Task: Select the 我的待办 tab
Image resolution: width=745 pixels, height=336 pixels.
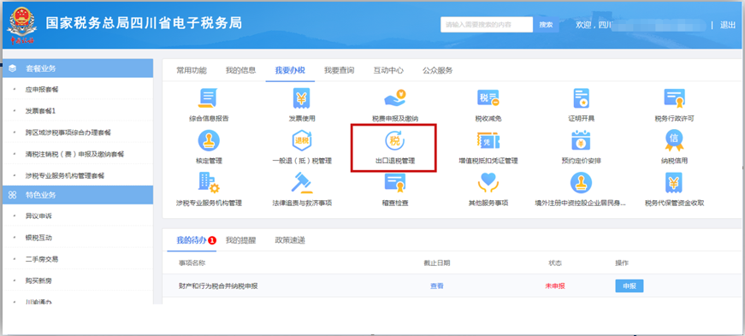Action: tap(192, 240)
